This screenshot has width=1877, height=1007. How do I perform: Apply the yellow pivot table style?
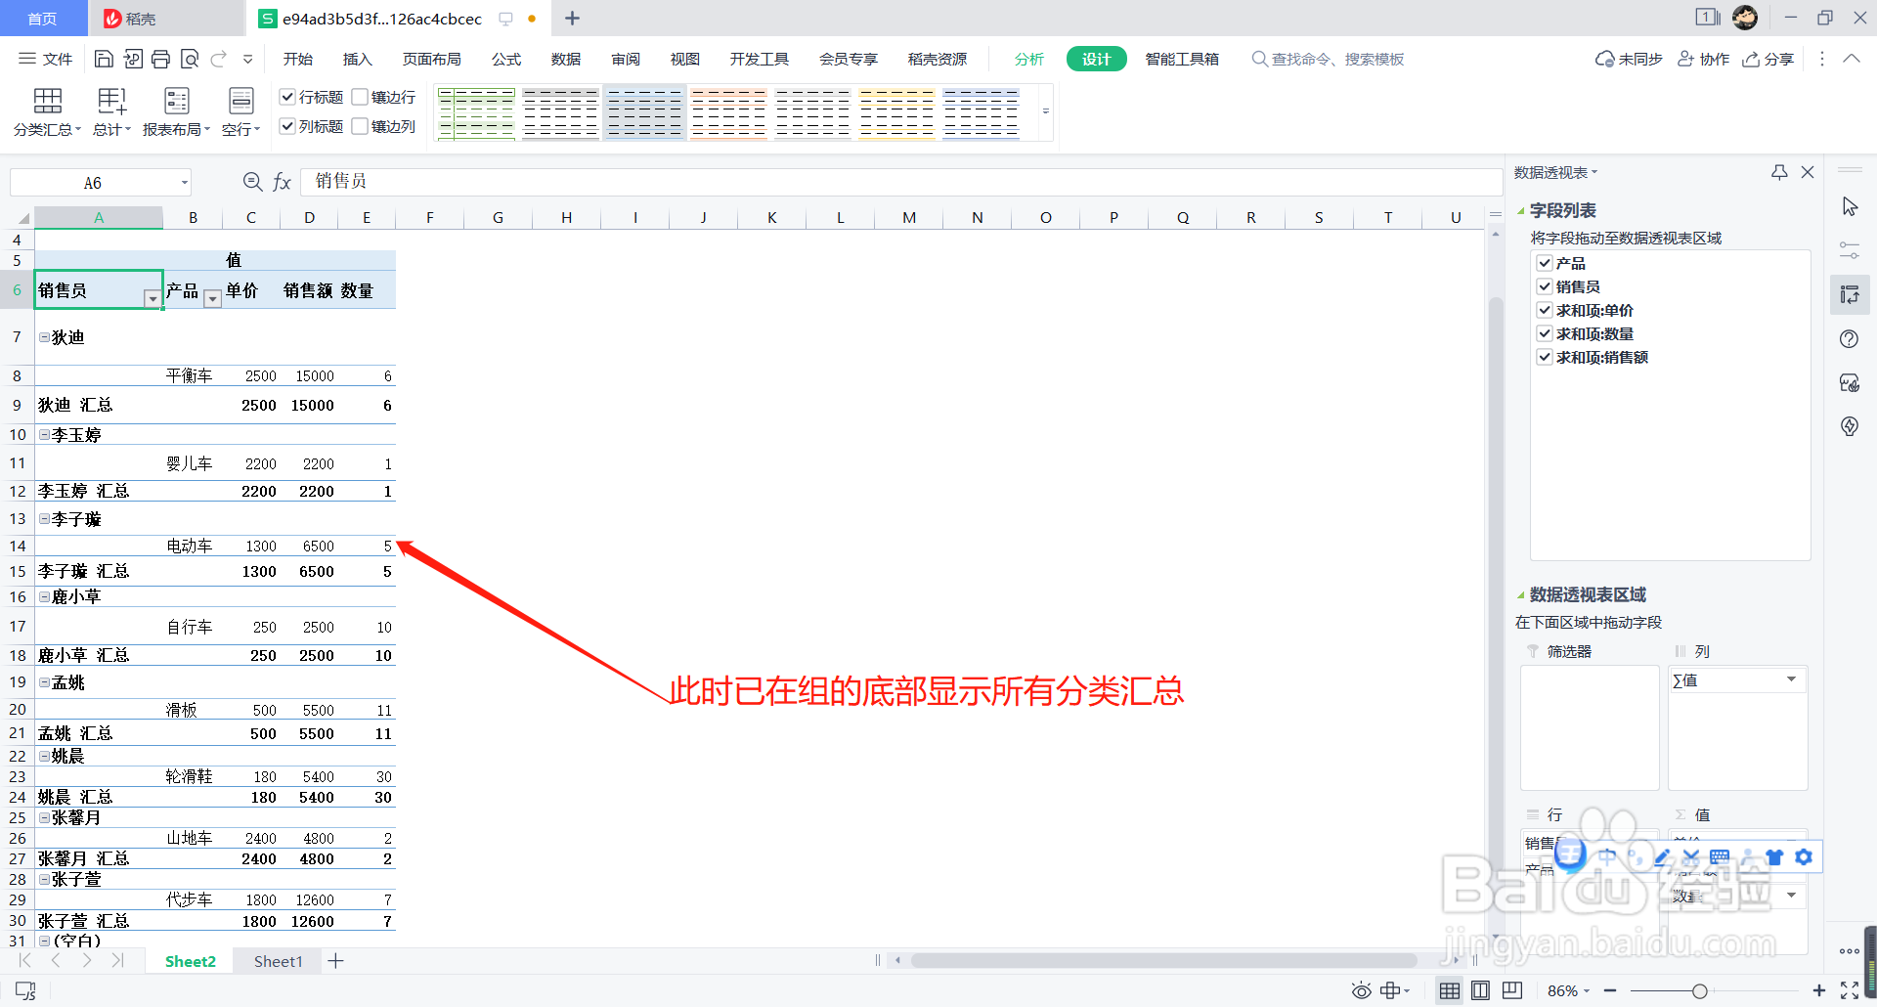[x=896, y=113]
